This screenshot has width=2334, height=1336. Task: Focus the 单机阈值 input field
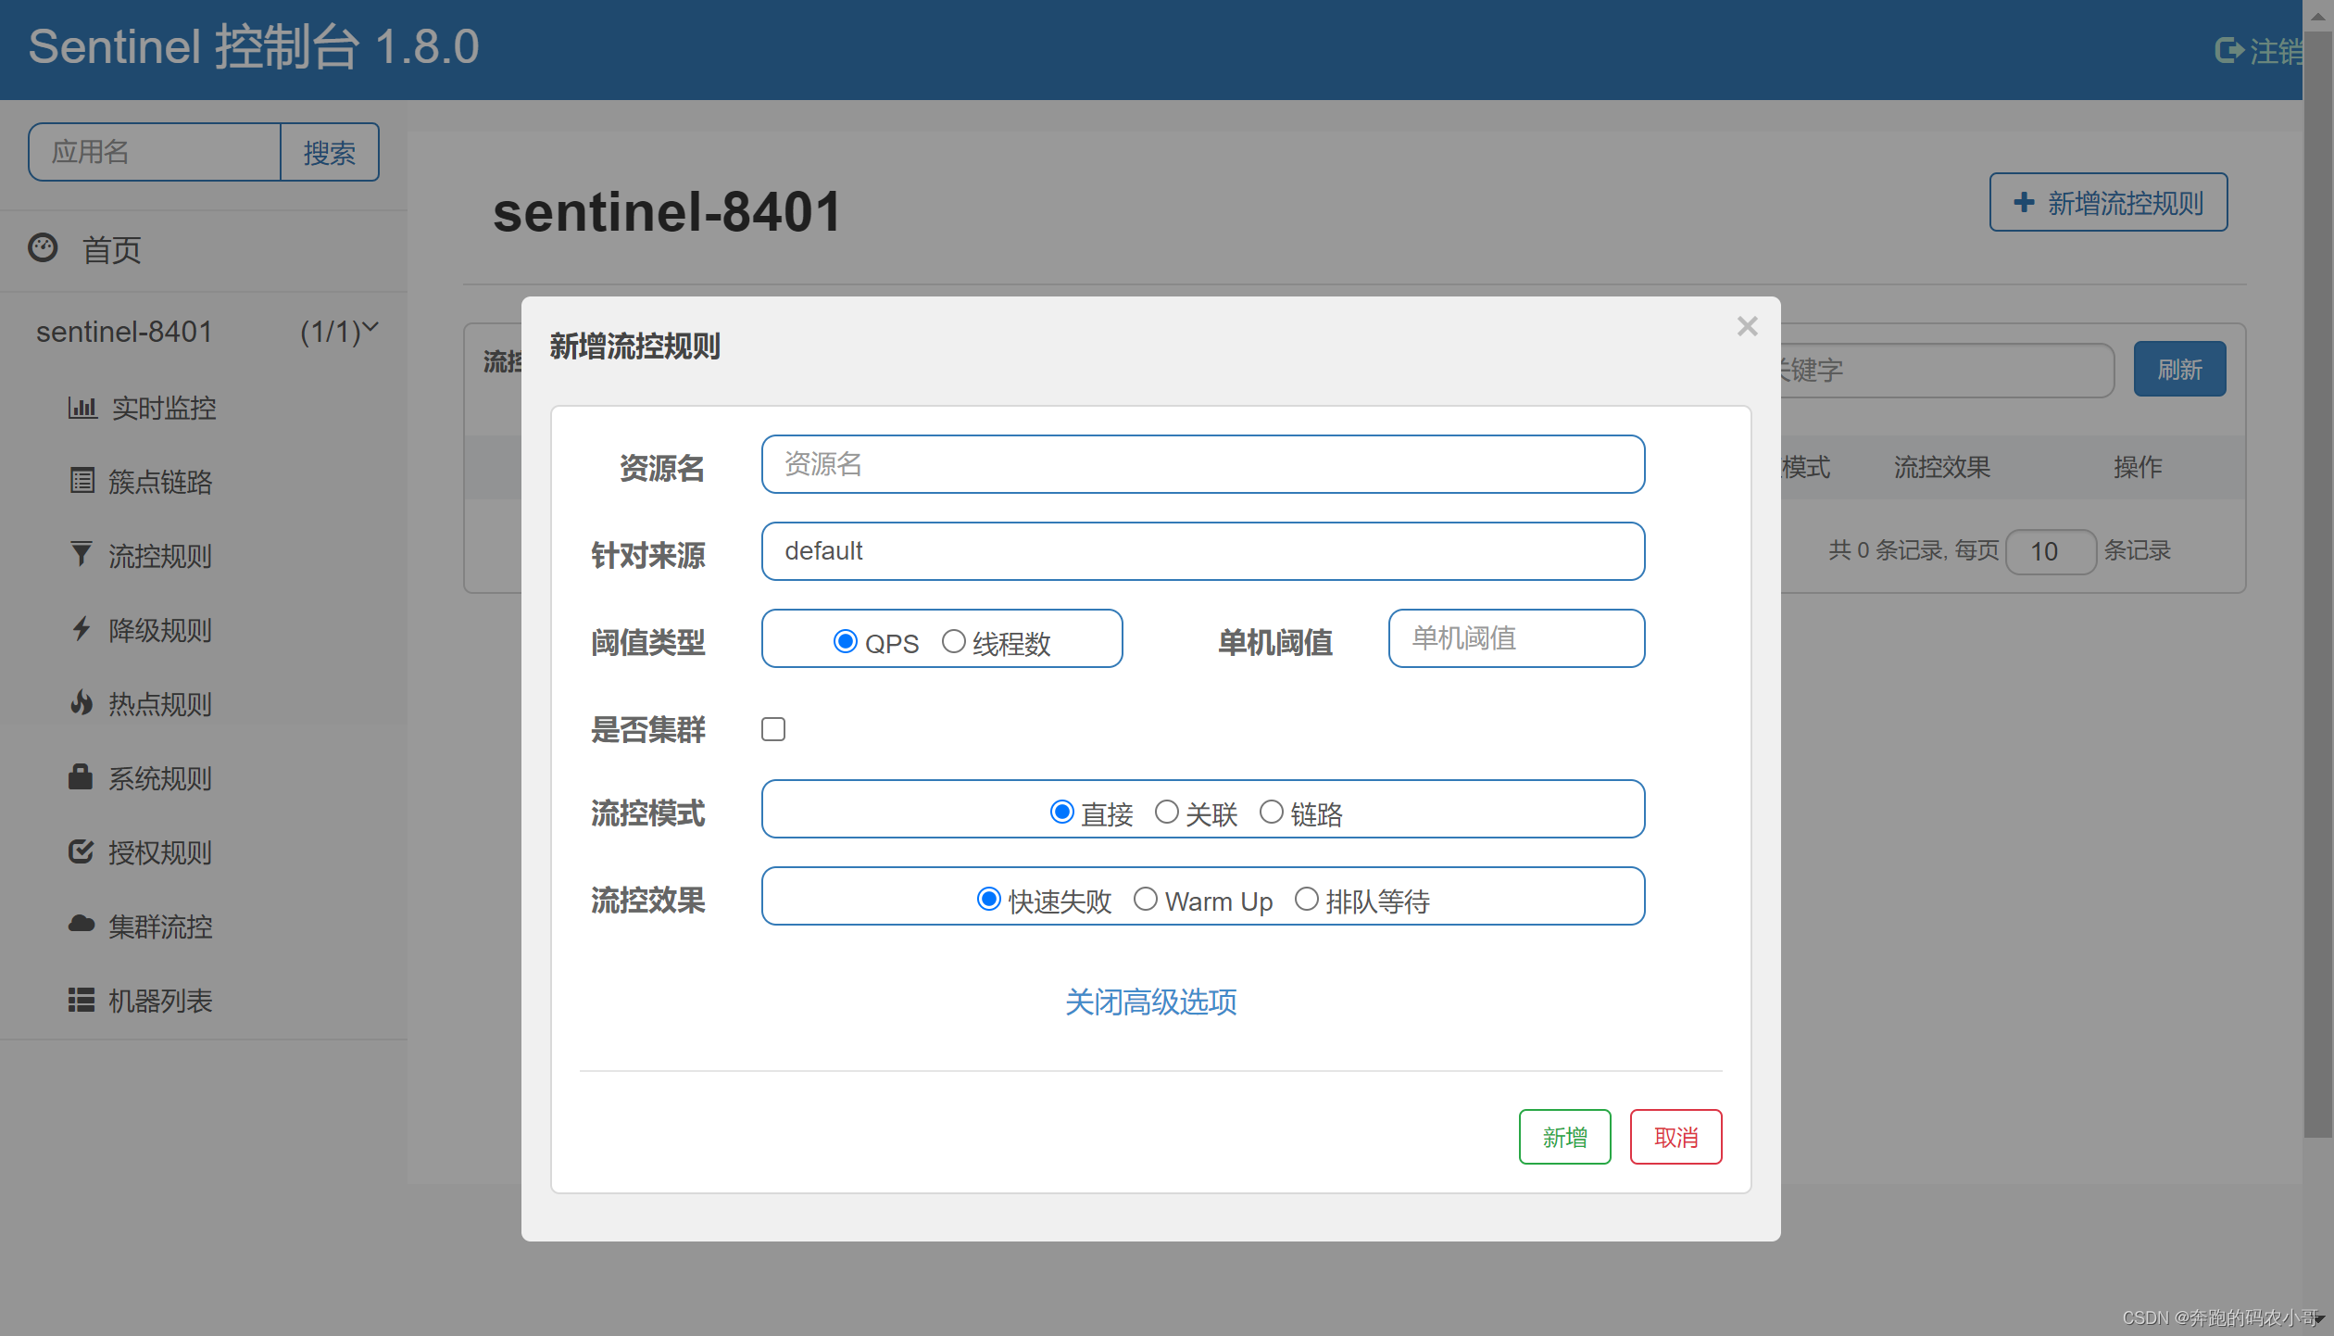tap(1517, 638)
